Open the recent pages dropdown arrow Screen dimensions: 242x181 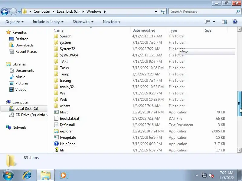(19, 11)
